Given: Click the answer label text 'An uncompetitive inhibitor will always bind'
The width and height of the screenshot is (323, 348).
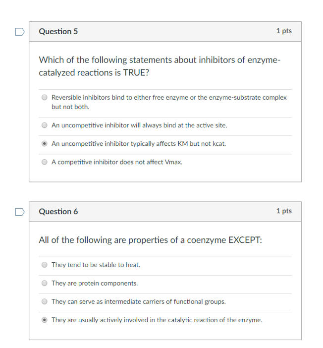Looking at the screenshot, I should [139, 125].
